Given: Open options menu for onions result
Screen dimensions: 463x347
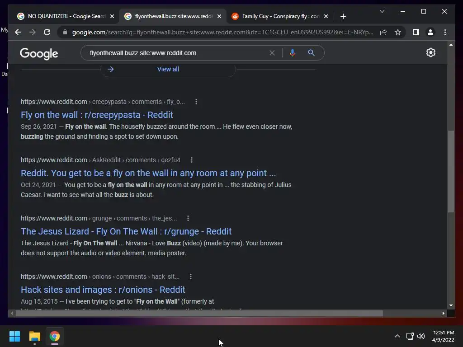Looking at the screenshot, I should [191, 277].
